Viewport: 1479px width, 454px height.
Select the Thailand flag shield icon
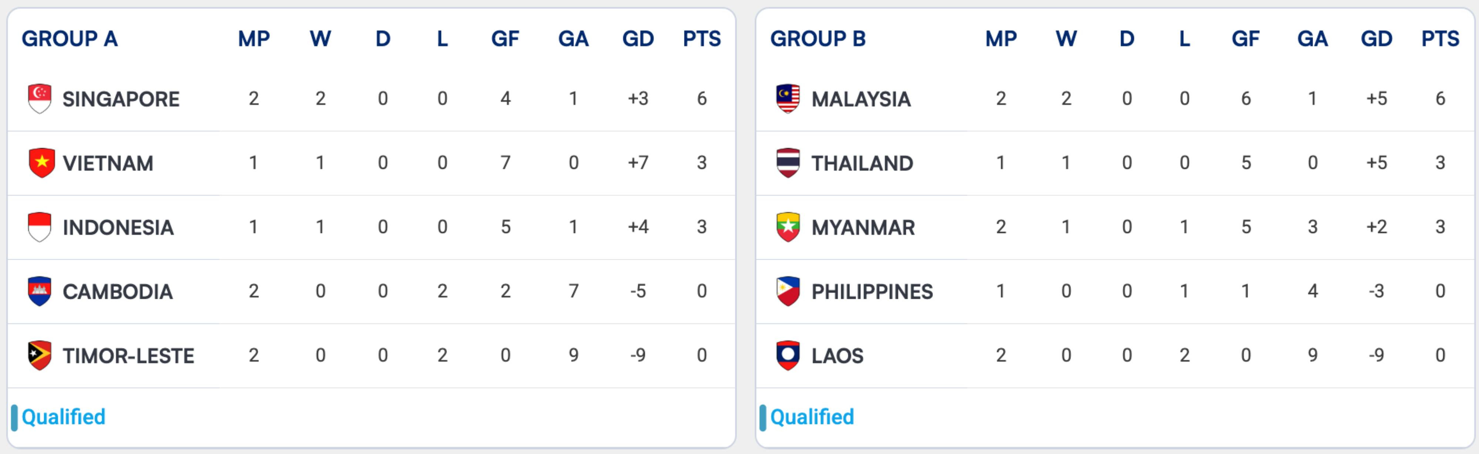[788, 163]
